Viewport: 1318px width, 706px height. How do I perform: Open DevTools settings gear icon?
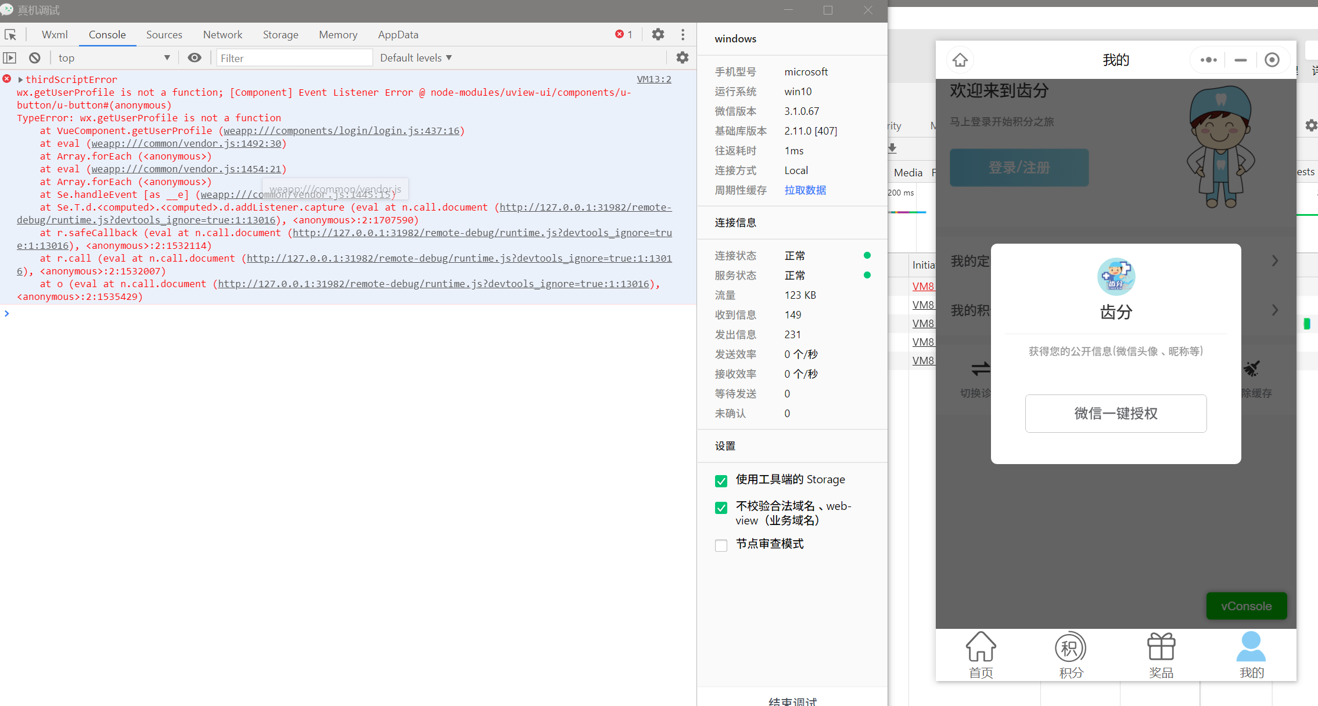point(658,35)
